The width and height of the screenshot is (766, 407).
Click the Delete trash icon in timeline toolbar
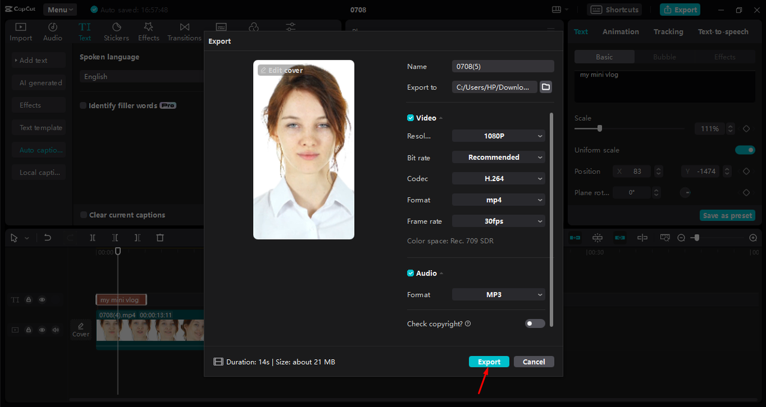pos(160,238)
